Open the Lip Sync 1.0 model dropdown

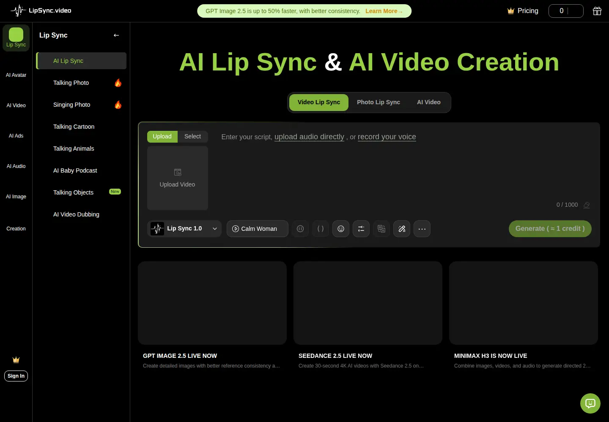pyautogui.click(x=184, y=229)
